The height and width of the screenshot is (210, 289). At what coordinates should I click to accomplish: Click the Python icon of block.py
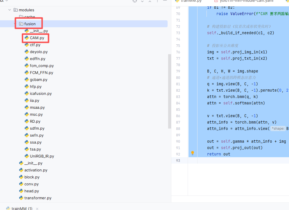21,177
